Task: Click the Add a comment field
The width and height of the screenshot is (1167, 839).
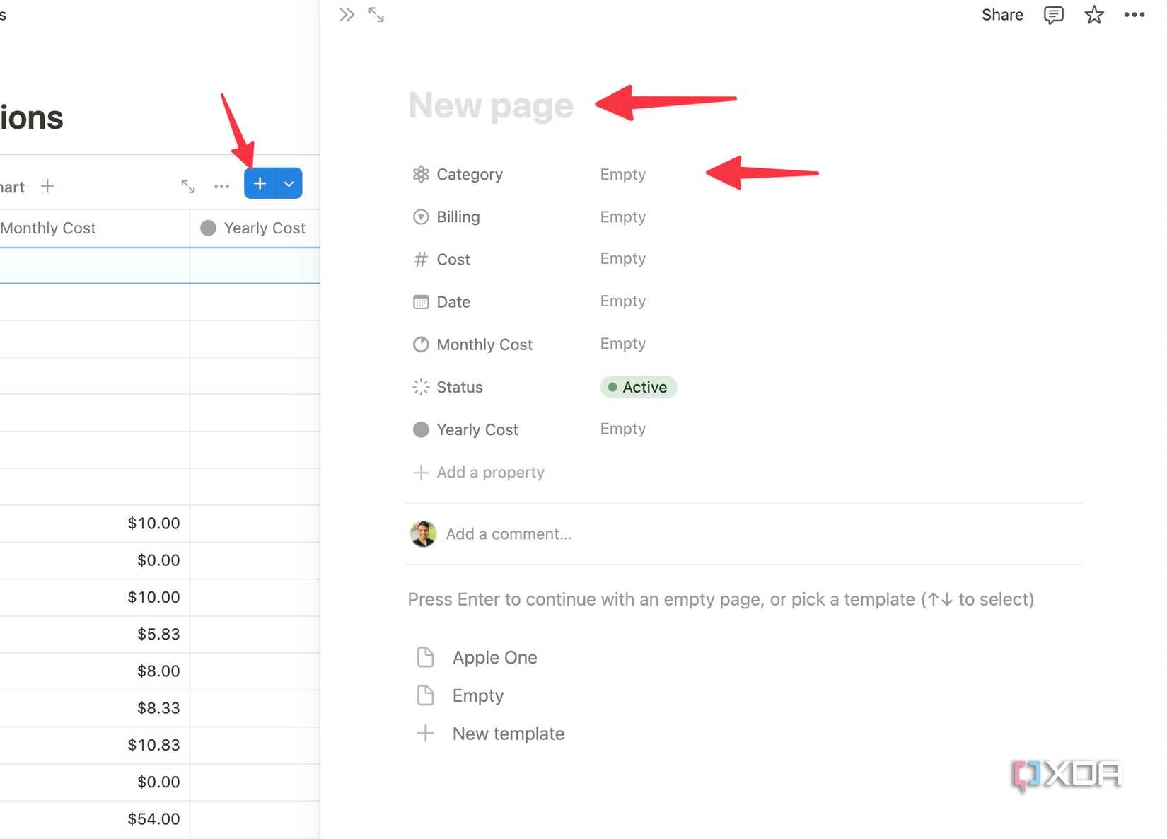Action: (x=508, y=533)
